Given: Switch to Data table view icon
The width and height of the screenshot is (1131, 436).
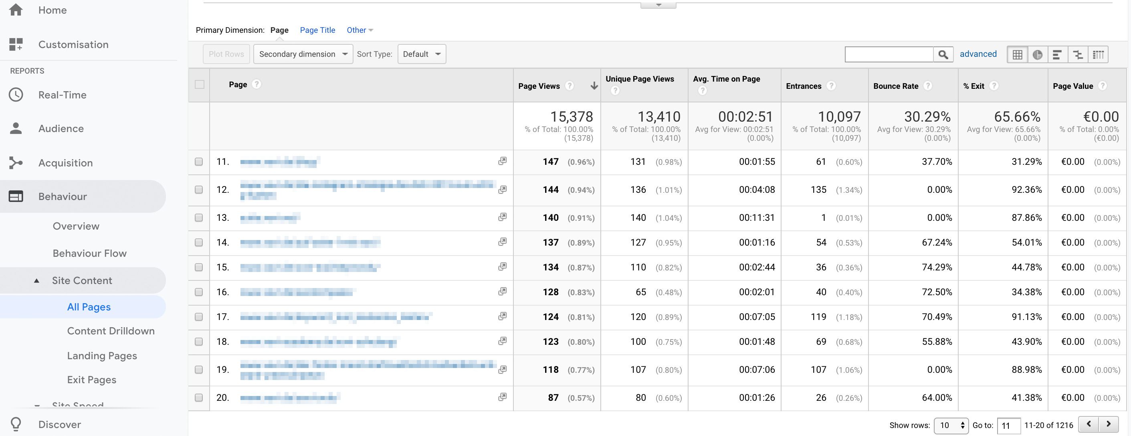Looking at the screenshot, I should (1017, 54).
